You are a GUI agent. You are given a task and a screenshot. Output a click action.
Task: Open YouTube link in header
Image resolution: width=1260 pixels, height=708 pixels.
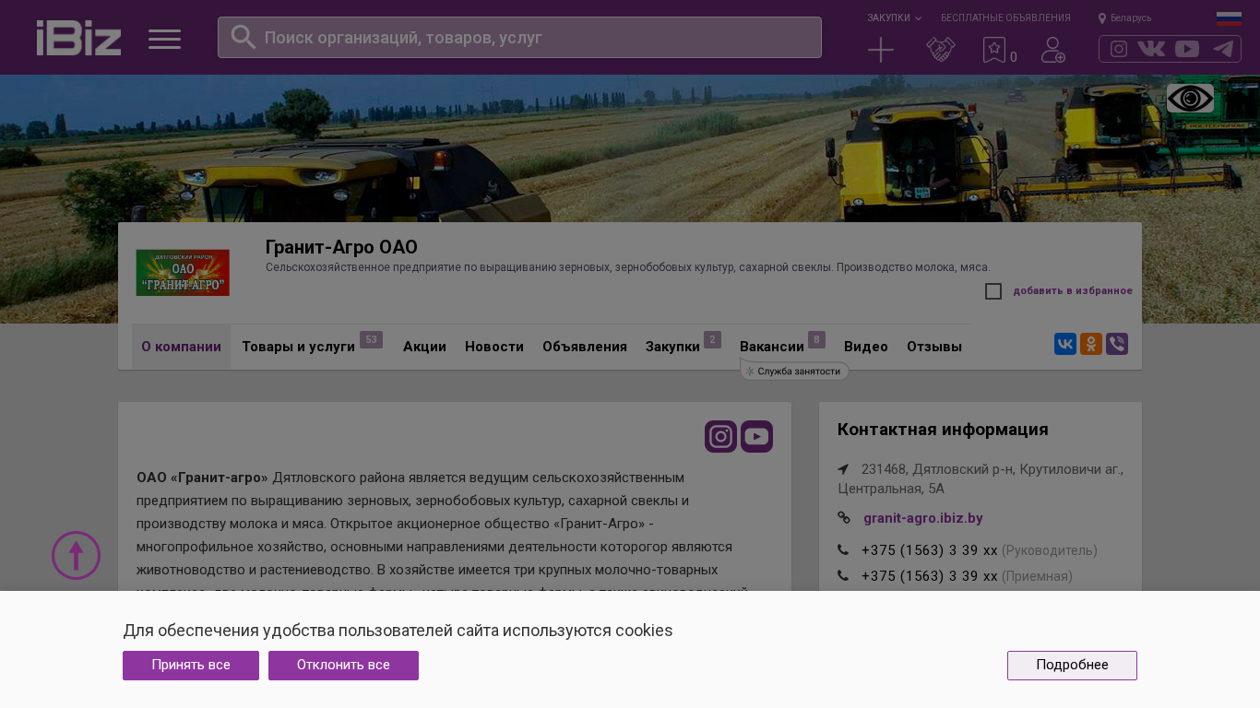pyautogui.click(x=1187, y=49)
